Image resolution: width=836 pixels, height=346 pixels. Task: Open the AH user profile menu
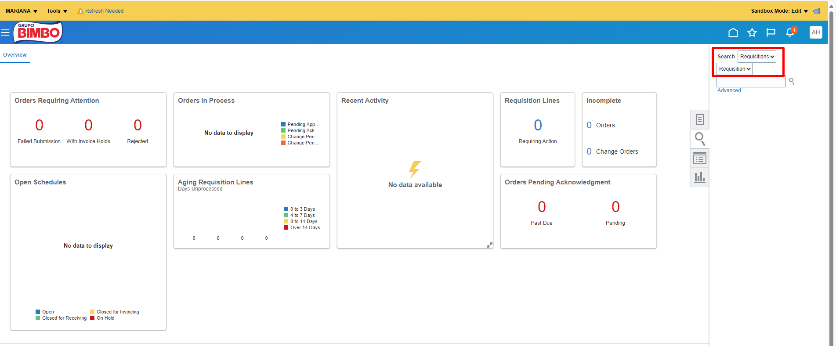[816, 32]
